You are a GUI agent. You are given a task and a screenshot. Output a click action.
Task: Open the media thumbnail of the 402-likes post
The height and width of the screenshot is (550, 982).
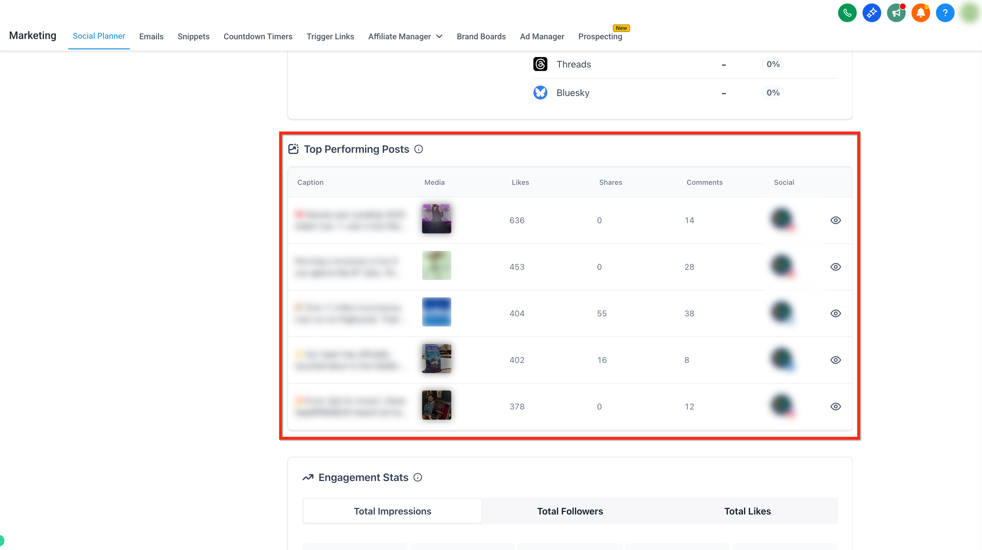pos(436,359)
